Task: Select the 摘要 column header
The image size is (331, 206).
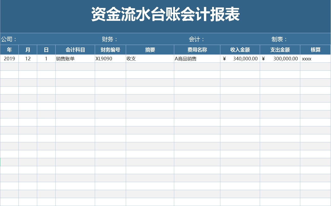Action: tap(150, 50)
